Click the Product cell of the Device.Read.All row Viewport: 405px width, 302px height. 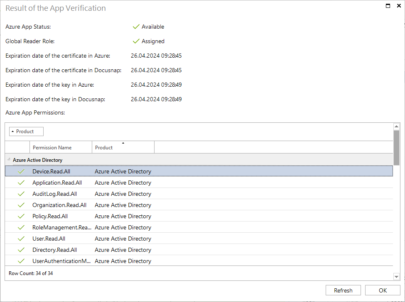(x=123, y=171)
